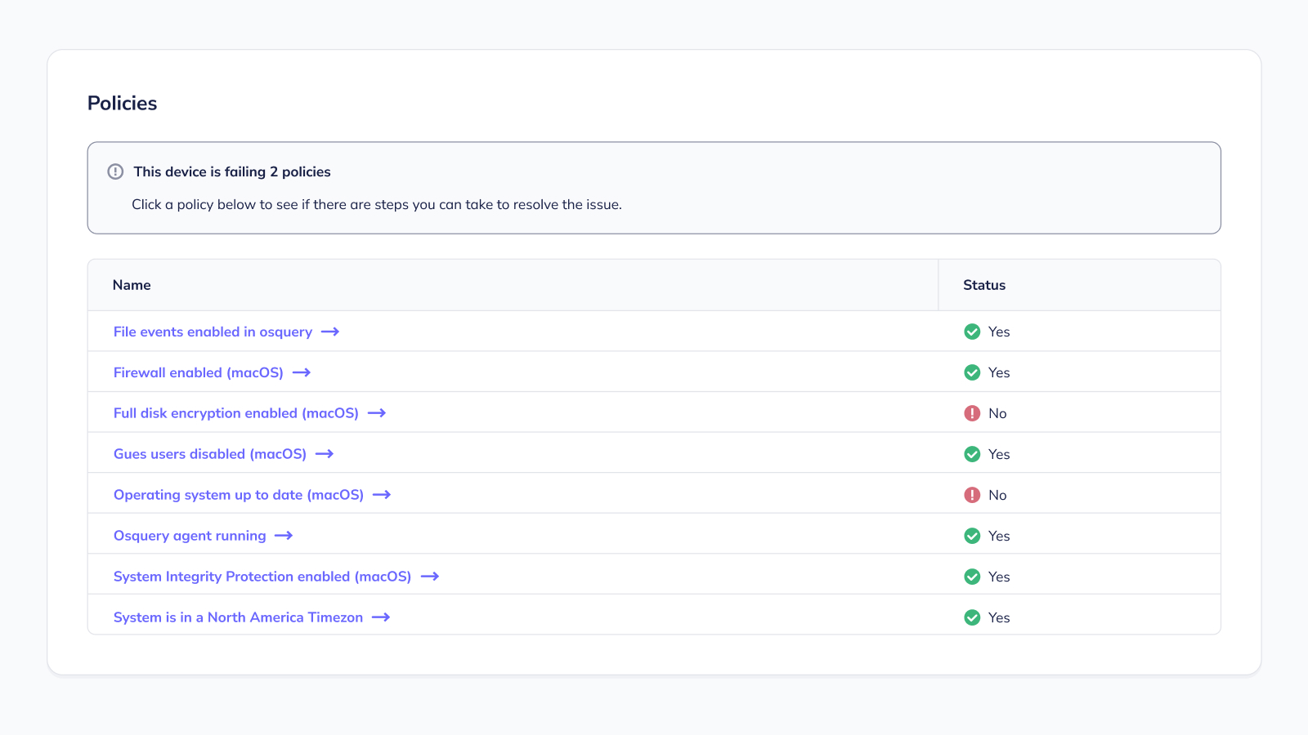Click green check icon in Osquery agent row
This screenshot has width=1308, height=735.
coord(972,536)
